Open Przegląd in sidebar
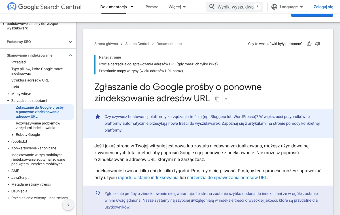The width and height of the screenshot is (340, 215). (18, 62)
